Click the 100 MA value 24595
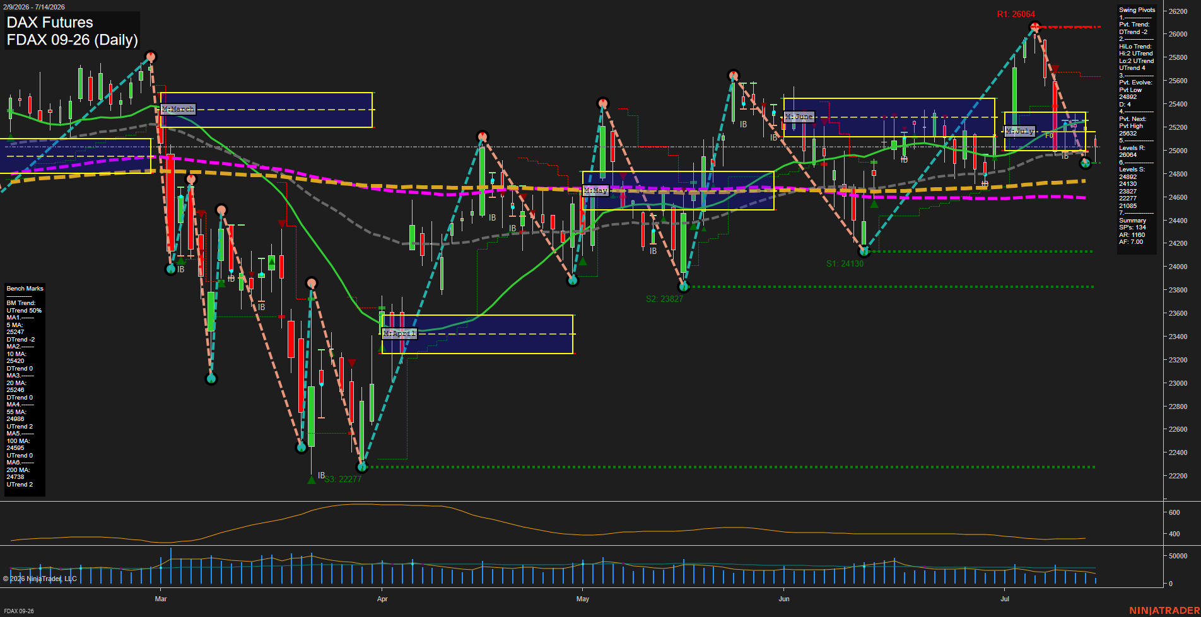Viewport: 1201px width, 617px height. click(x=15, y=448)
